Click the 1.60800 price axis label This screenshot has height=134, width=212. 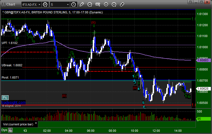tap(203, 69)
